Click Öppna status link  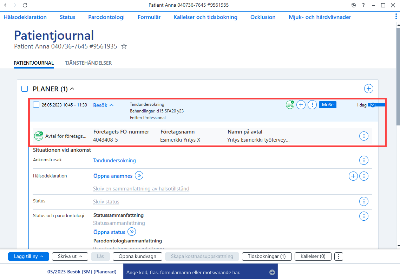pyautogui.click(x=109, y=232)
